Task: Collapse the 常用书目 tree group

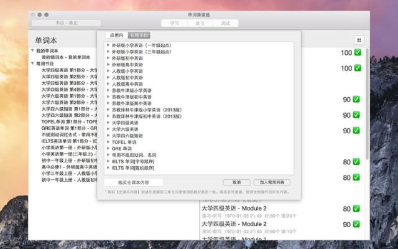Action: 32,63
